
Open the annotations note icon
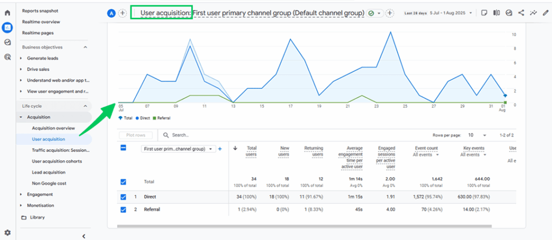484,13
